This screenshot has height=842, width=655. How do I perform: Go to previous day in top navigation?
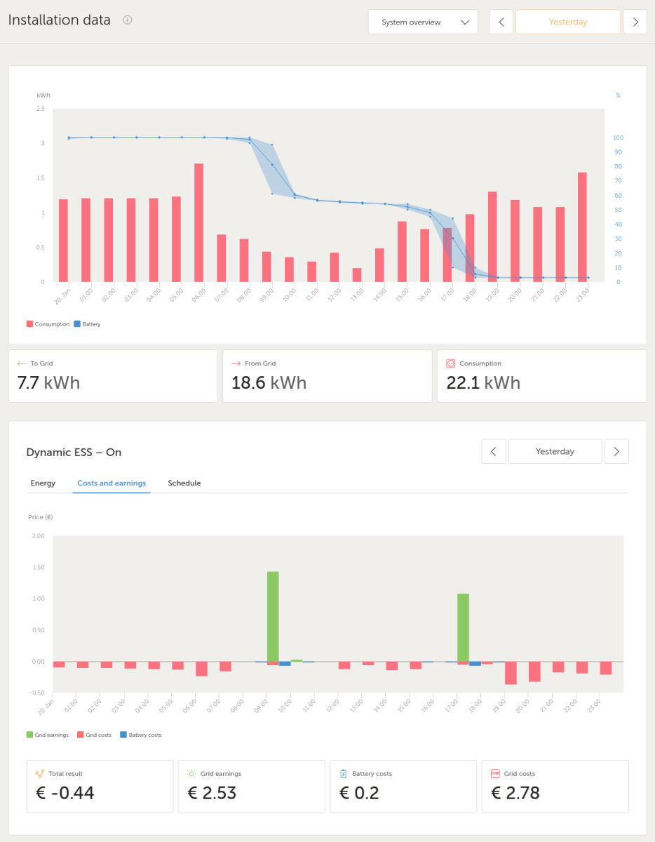(x=501, y=22)
